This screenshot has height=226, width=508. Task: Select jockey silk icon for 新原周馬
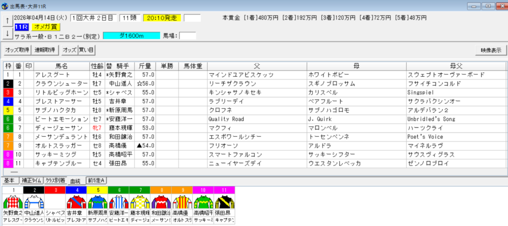tap(97, 202)
